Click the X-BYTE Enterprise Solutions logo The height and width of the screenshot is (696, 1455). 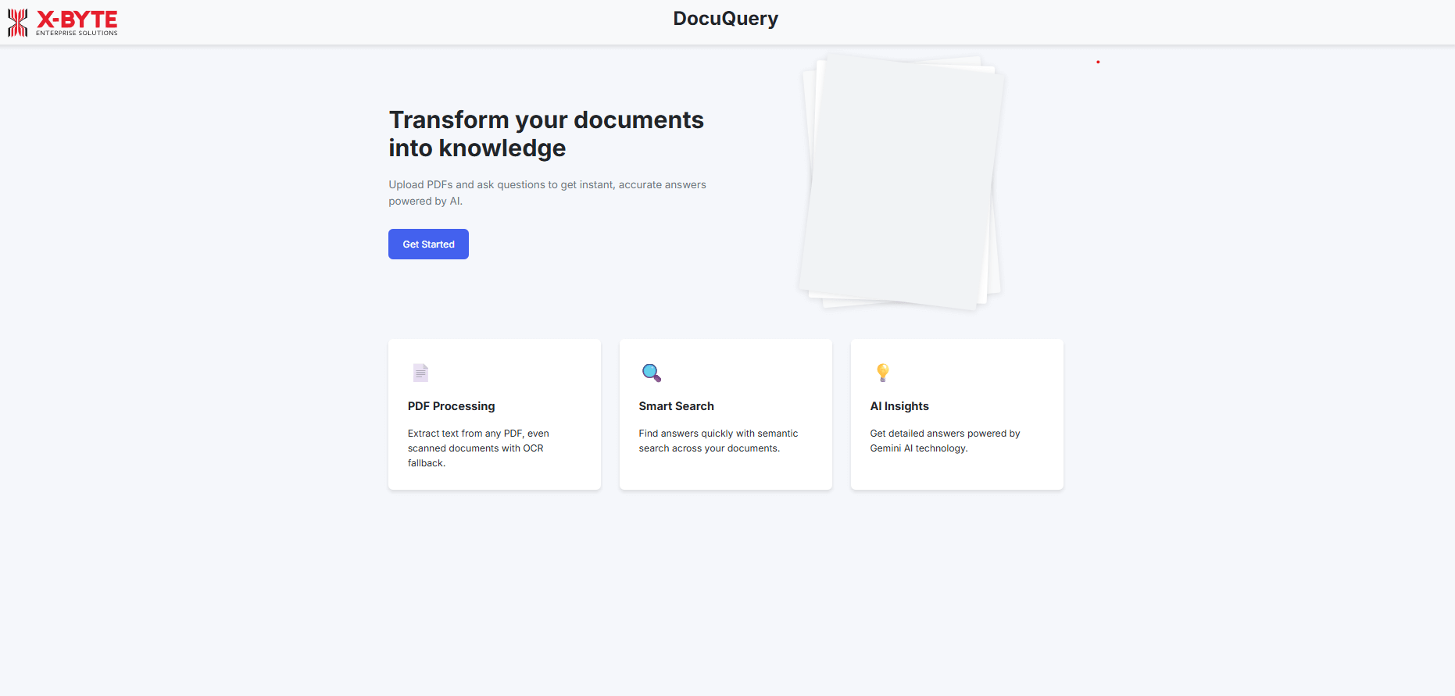click(x=63, y=23)
